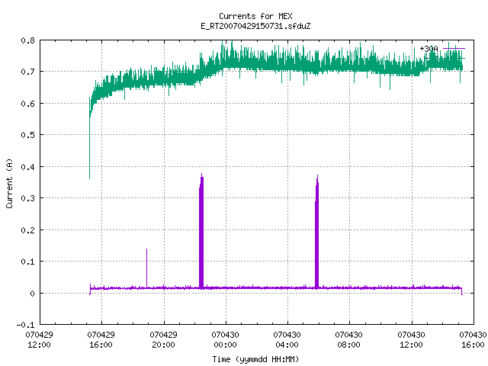Click the 0.3 y-axis tick label
The image size is (488, 366).
coord(27,198)
